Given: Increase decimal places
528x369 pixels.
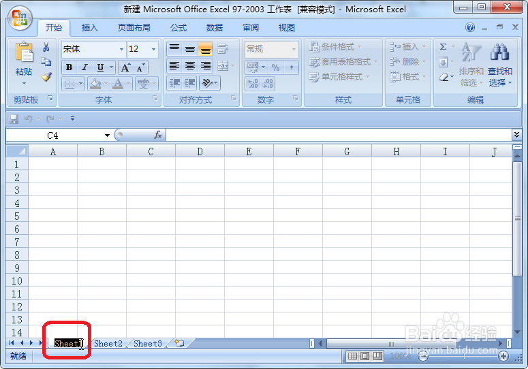Looking at the screenshot, I should coord(253,84).
